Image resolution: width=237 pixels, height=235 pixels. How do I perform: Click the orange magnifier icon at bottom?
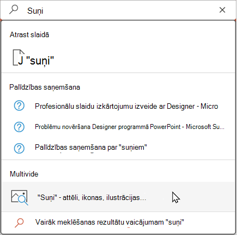[x=19, y=223]
